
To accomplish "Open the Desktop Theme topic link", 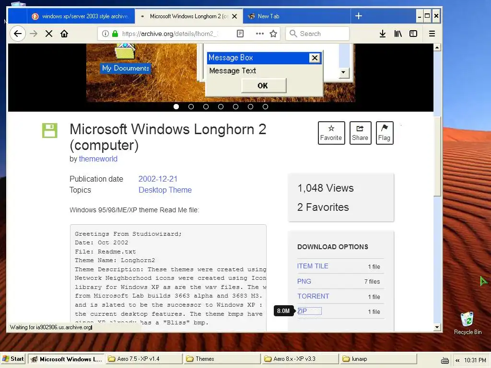I will tap(165, 190).
